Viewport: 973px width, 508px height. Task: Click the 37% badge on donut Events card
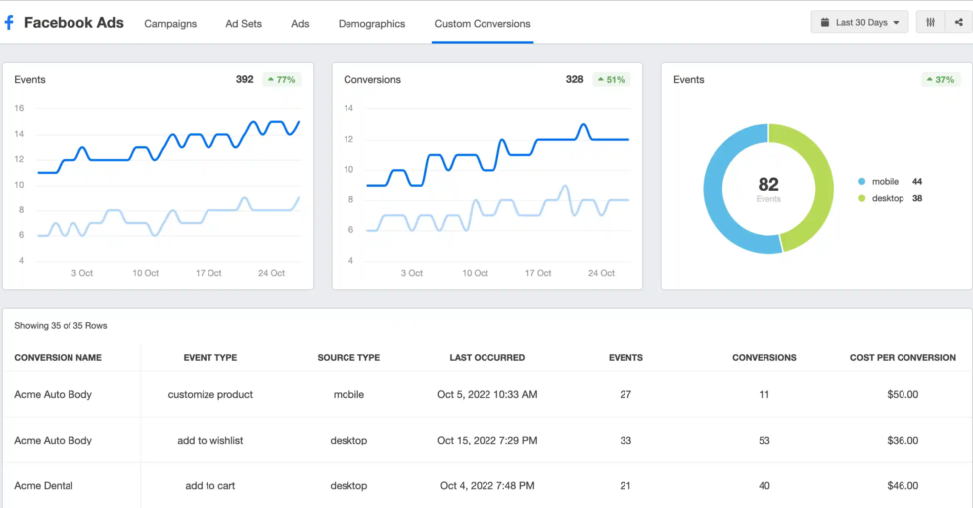click(941, 80)
